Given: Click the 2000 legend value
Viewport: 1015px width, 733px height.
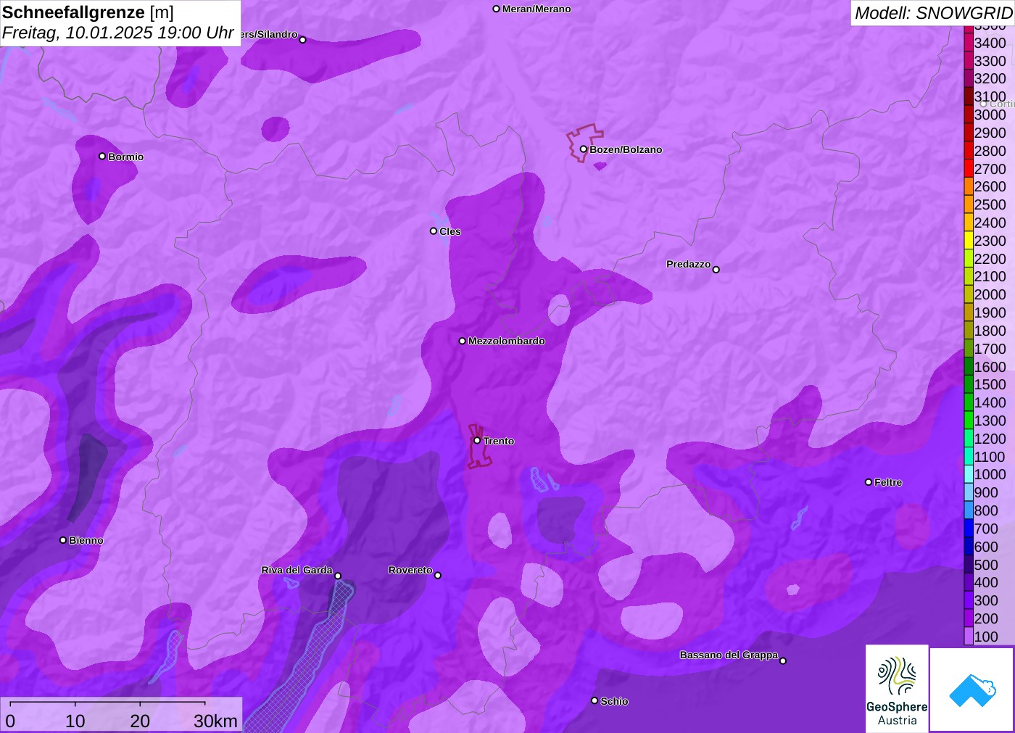Looking at the screenshot, I should click(x=990, y=294).
